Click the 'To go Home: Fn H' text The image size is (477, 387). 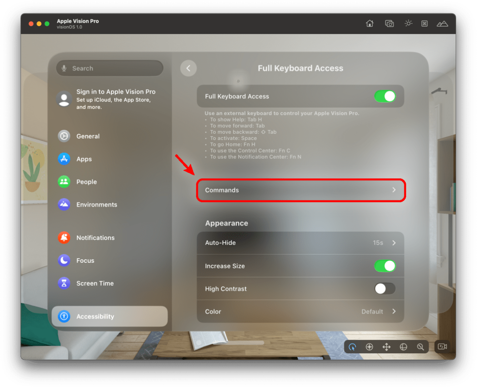pos(233,144)
